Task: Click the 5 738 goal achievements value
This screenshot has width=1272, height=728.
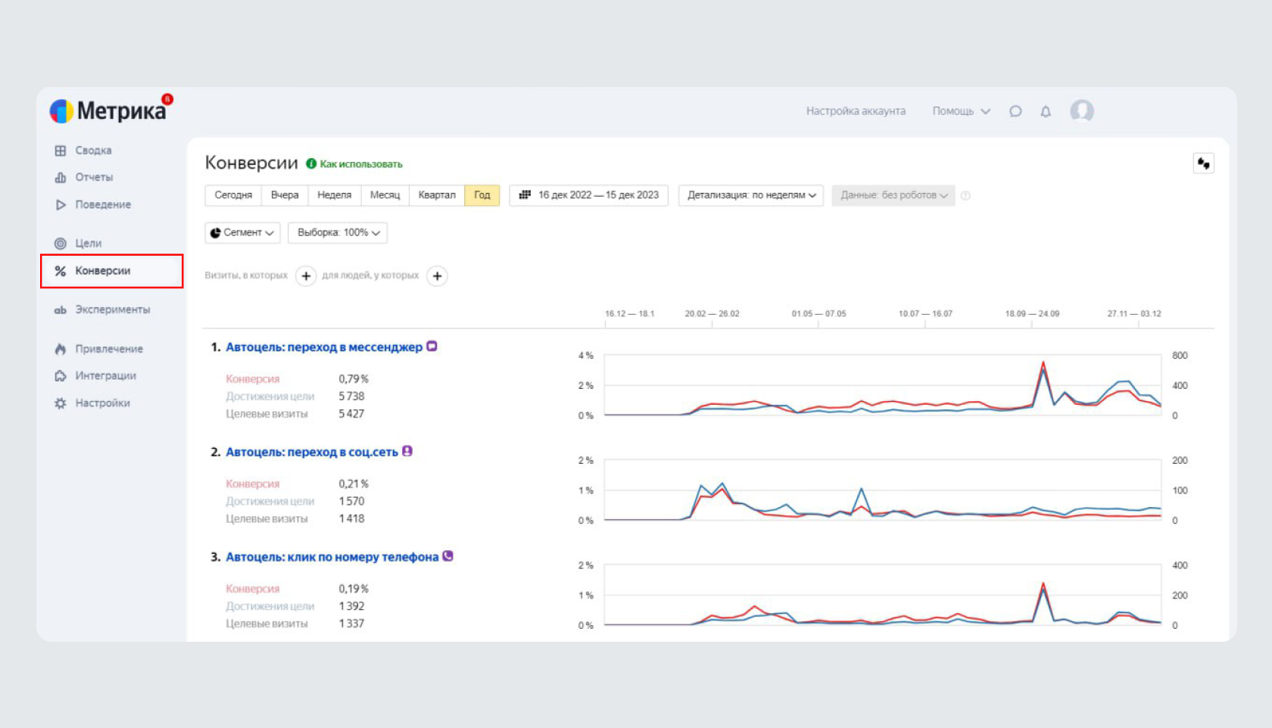Action: (x=351, y=397)
